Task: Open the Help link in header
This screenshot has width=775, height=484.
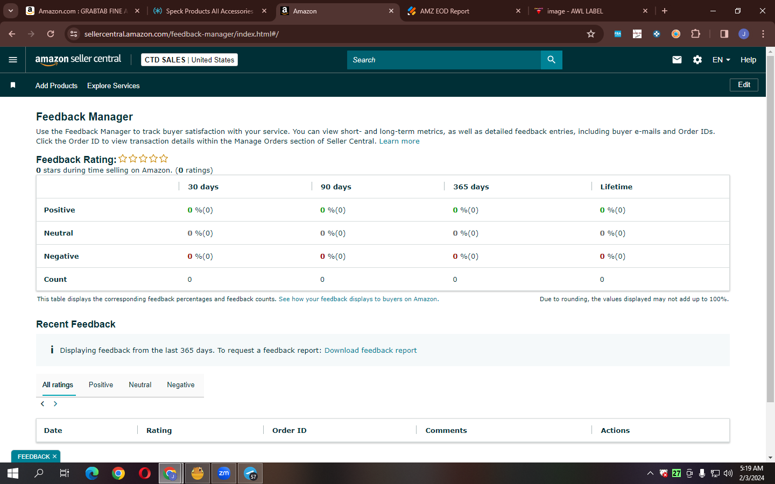Action: click(748, 60)
